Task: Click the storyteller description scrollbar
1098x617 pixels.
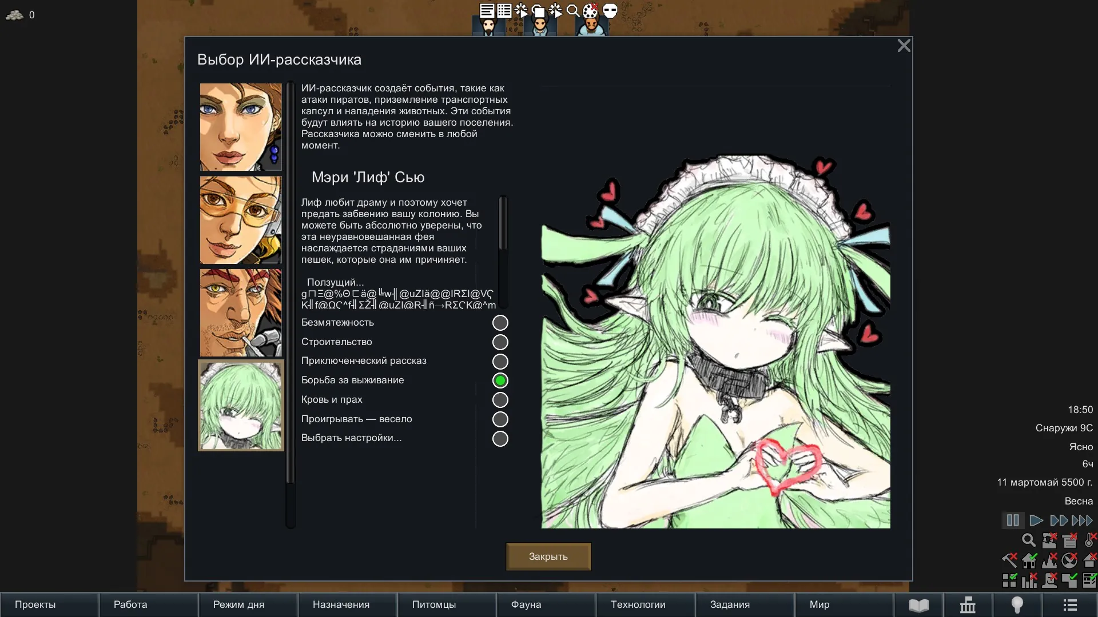Action: [x=503, y=223]
